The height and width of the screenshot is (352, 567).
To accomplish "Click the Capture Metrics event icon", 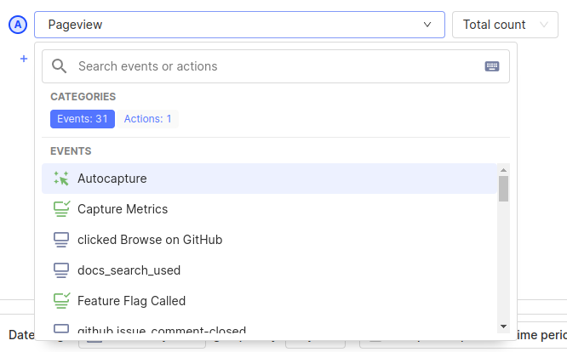I will pyautogui.click(x=60, y=209).
